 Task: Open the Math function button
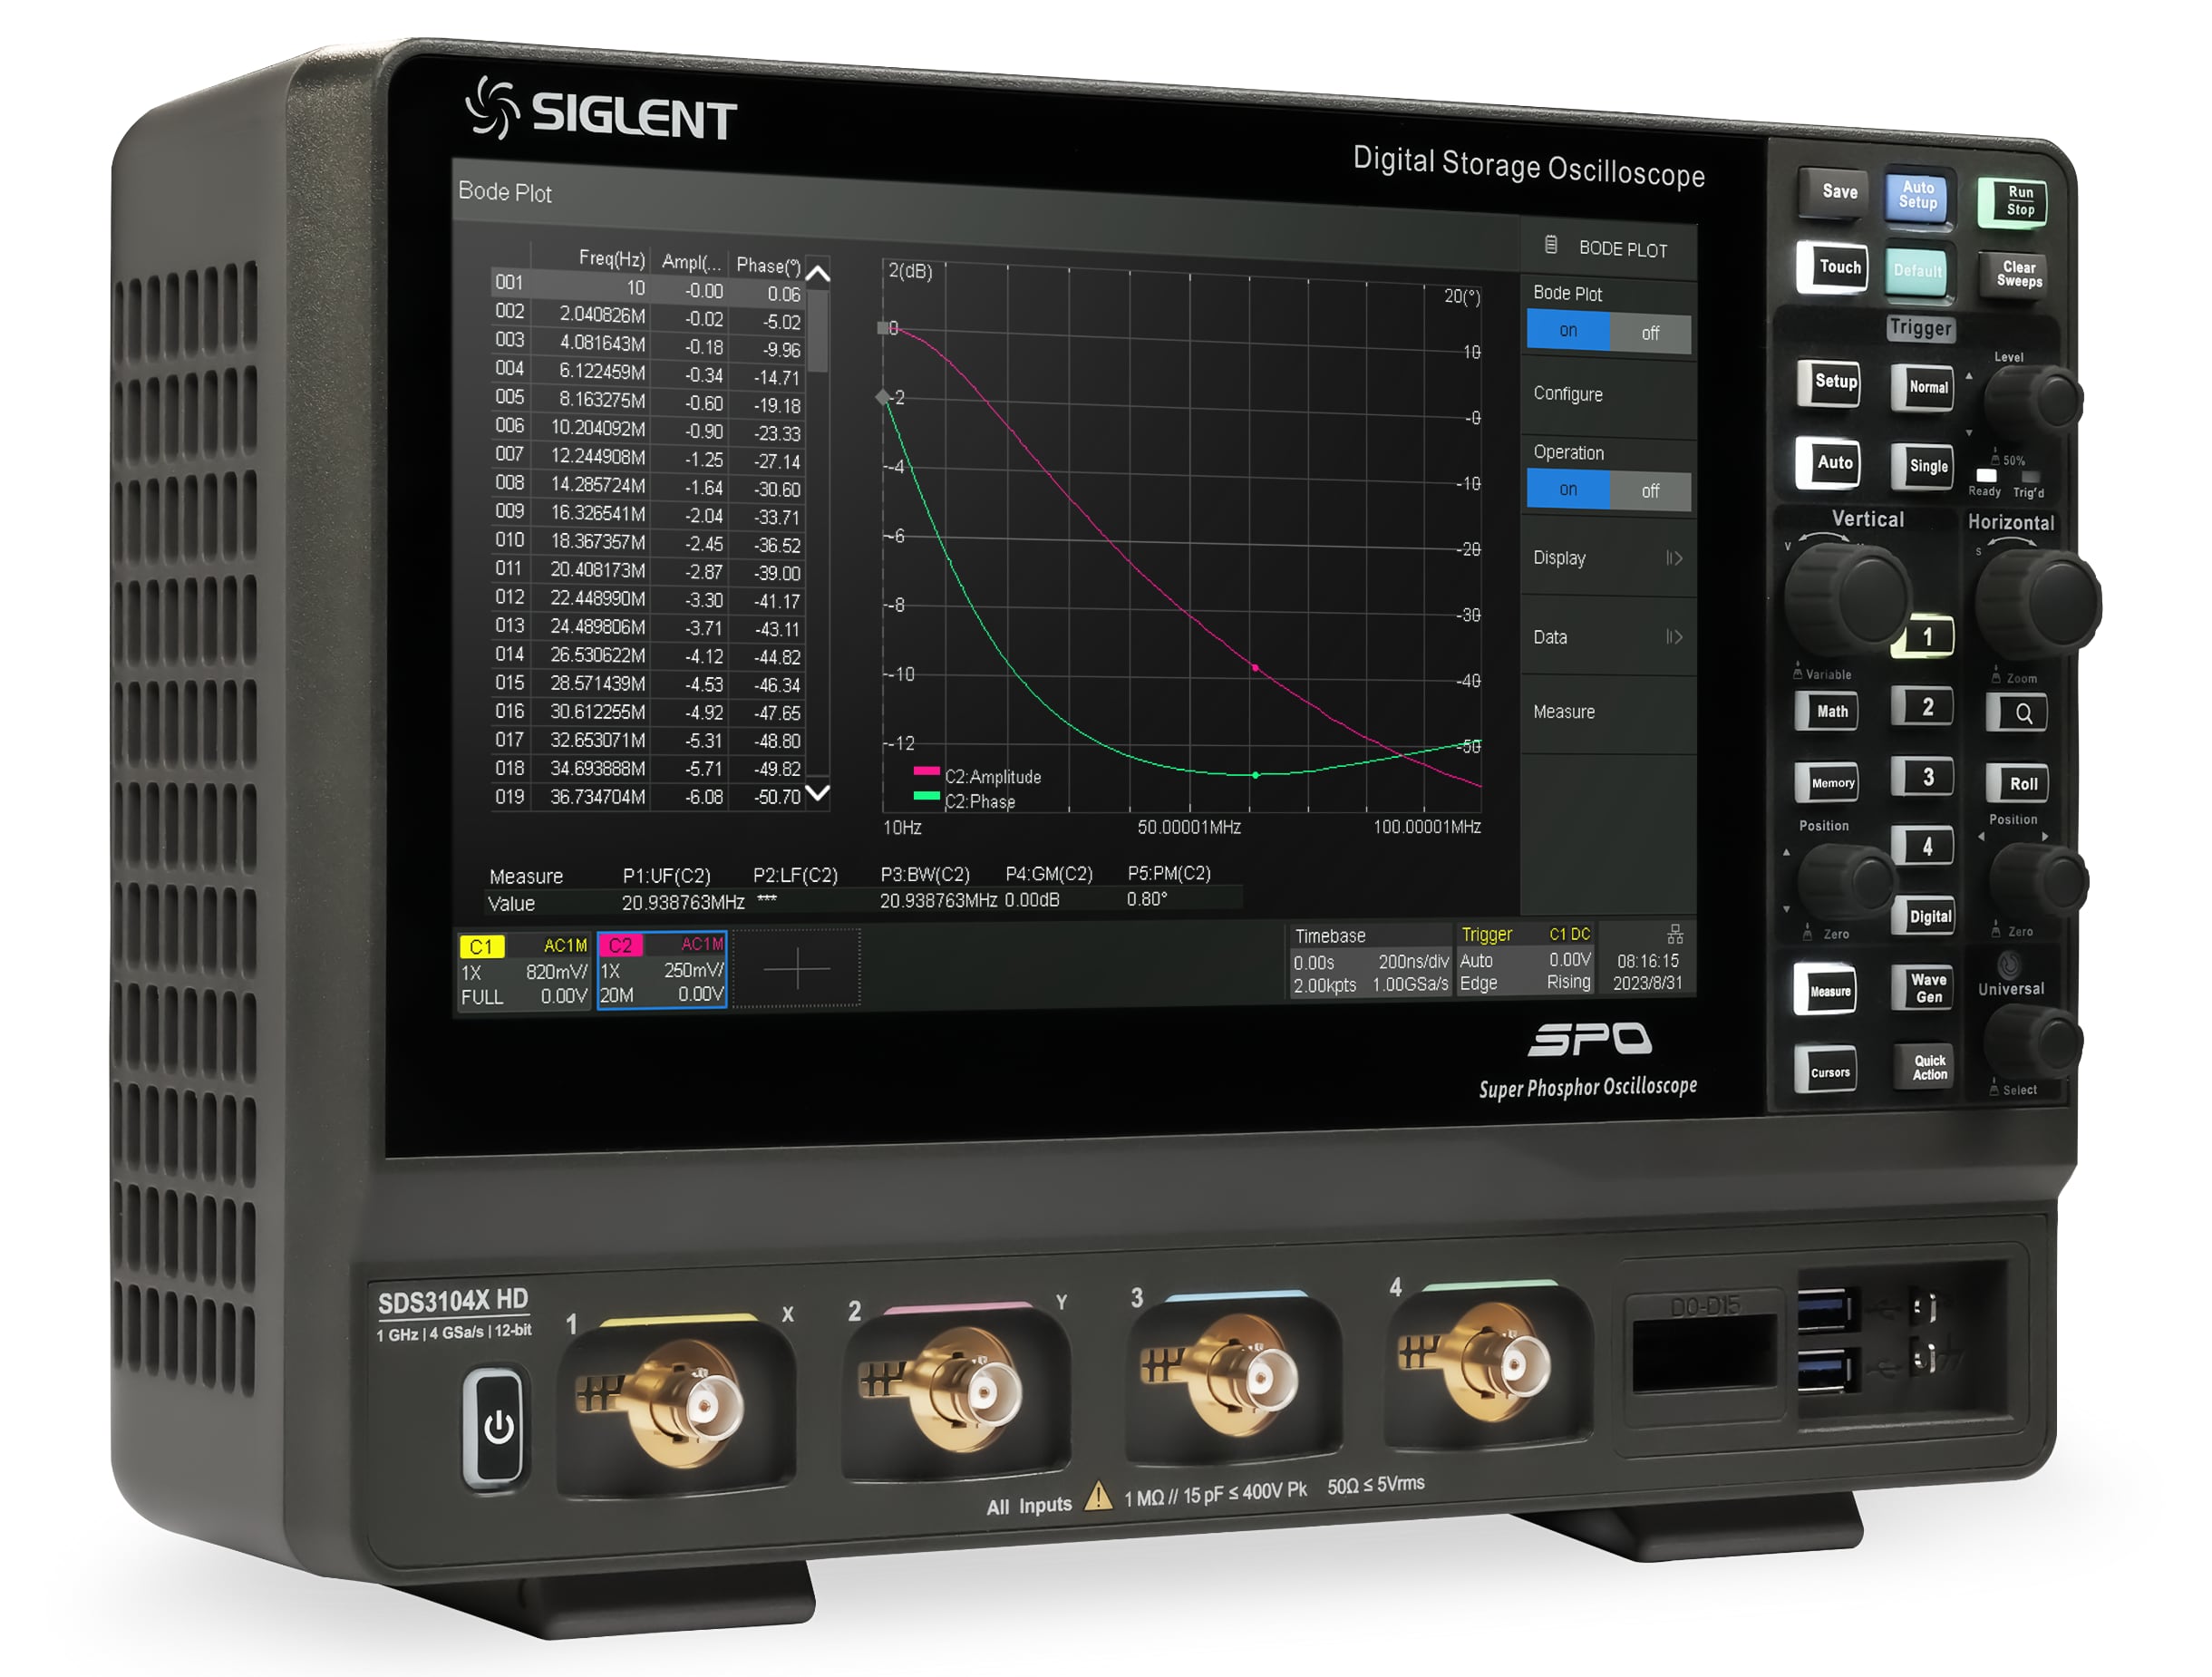(1827, 711)
